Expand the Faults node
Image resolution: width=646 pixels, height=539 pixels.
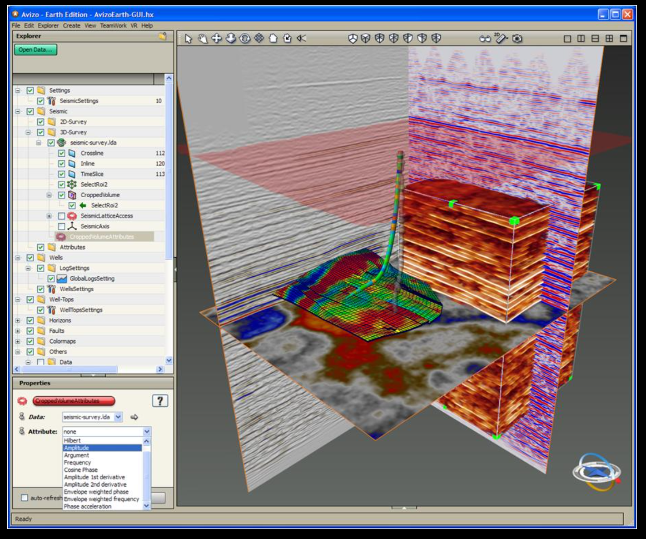[18, 331]
